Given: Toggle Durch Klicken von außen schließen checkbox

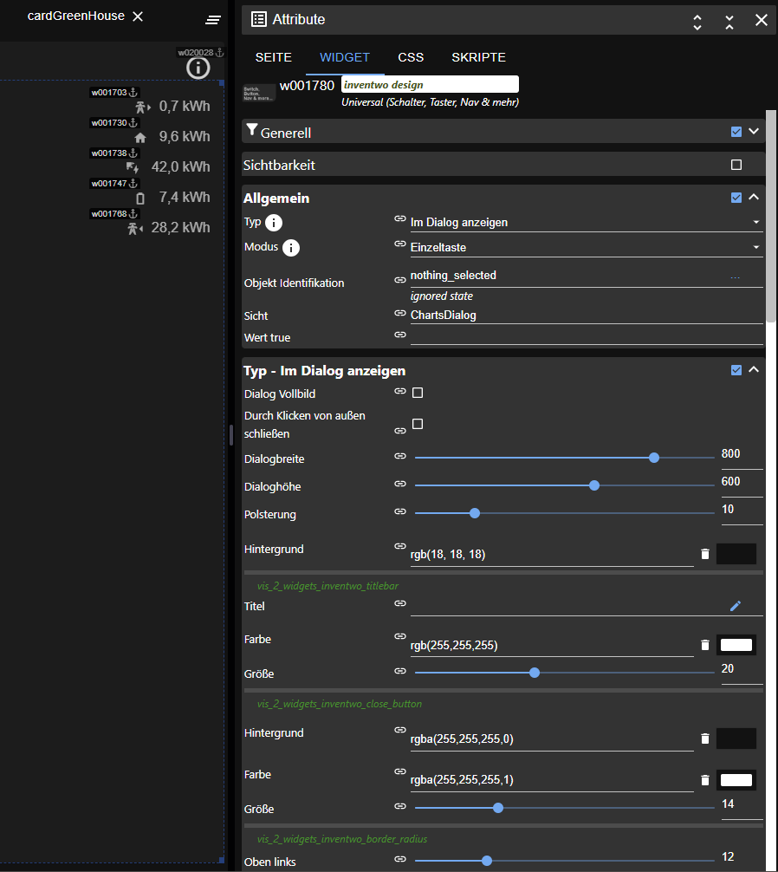Looking at the screenshot, I should (418, 424).
